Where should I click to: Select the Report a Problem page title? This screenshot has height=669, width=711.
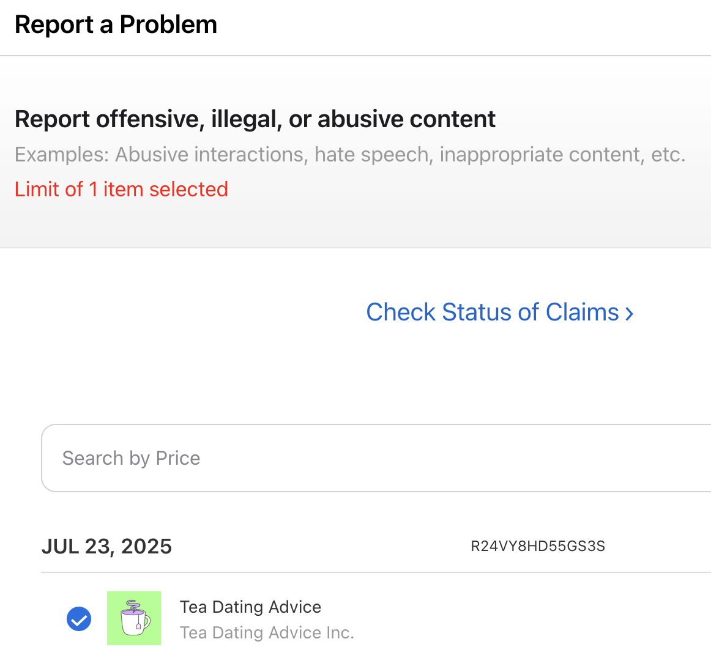[116, 24]
